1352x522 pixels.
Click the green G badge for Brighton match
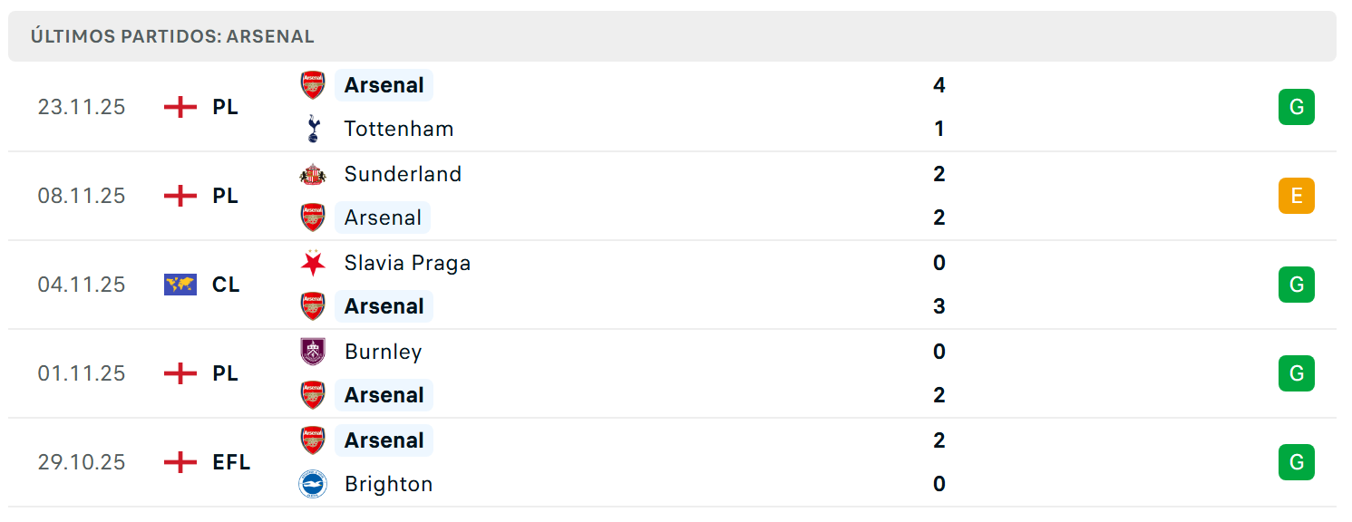pyautogui.click(x=1297, y=462)
